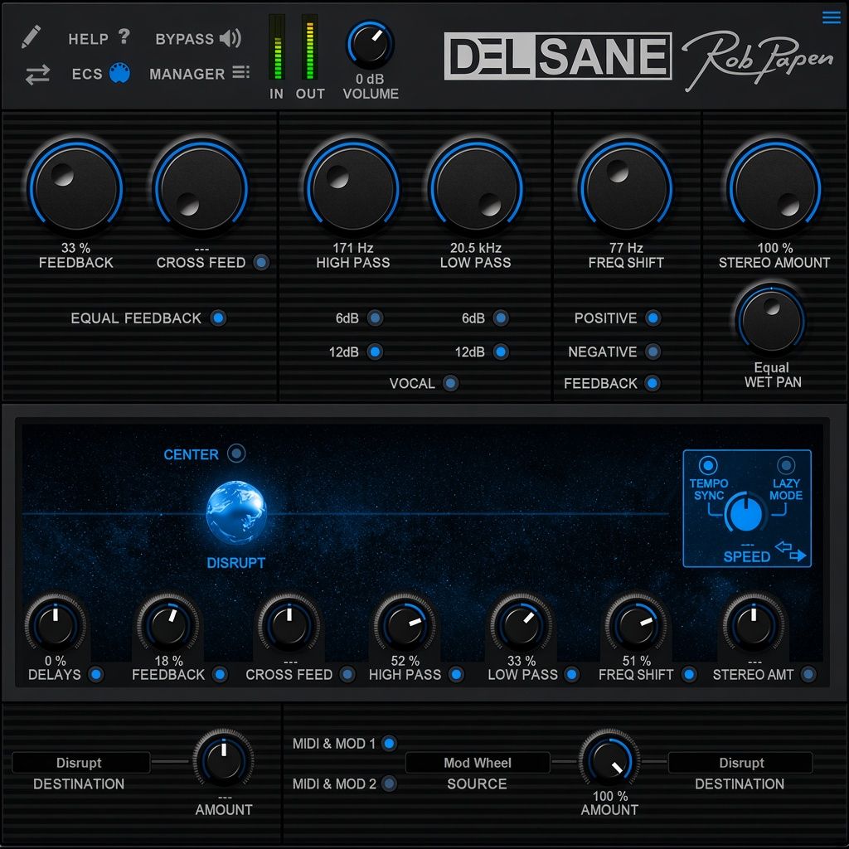Screen dimensions: 849x849
Task: Click the 77 Hz FREQ SHIFT knob
Action: pos(626,187)
